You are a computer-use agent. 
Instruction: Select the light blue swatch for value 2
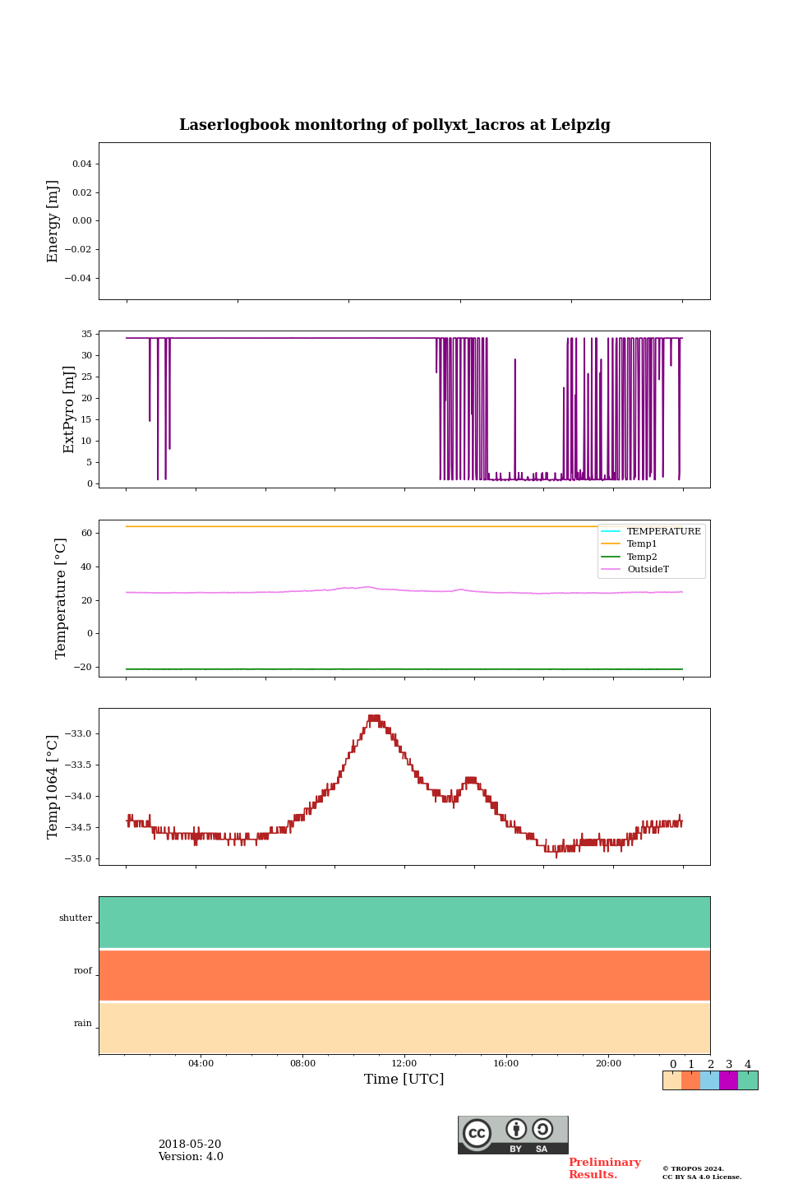(709, 1080)
